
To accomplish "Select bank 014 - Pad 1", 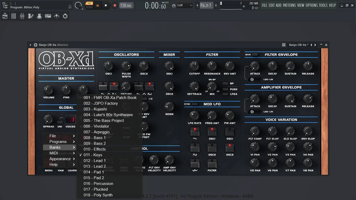I will 109,172.
